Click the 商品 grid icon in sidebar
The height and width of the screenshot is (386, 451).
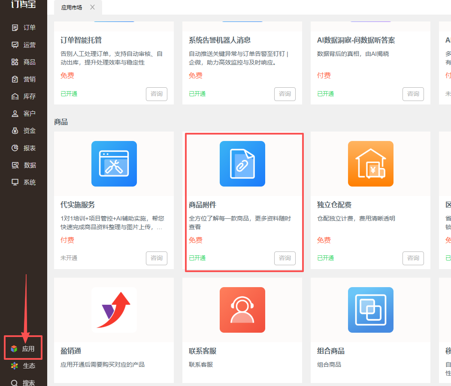pyautogui.click(x=15, y=62)
